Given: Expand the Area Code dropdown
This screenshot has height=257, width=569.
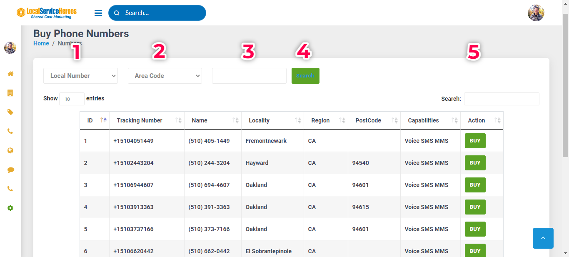Looking at the screenshot, I should 165,76.
